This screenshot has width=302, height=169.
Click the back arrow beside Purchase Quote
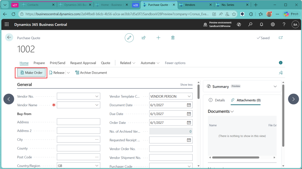pyautogui.click(x=9, y=37)
